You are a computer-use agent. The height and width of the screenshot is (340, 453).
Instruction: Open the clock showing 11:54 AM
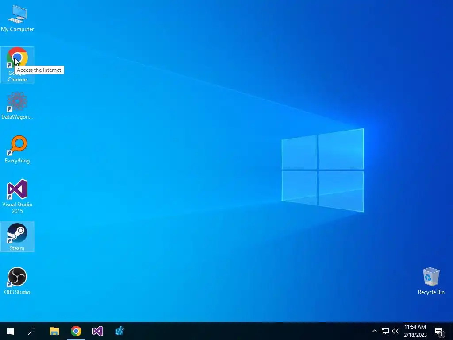tap(415, 331)
